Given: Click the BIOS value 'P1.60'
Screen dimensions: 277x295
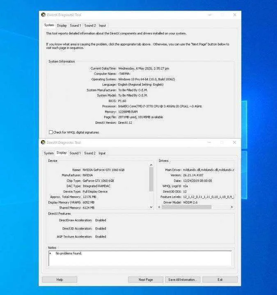Looking at the screenshot, I should click(x=122, y=101).
